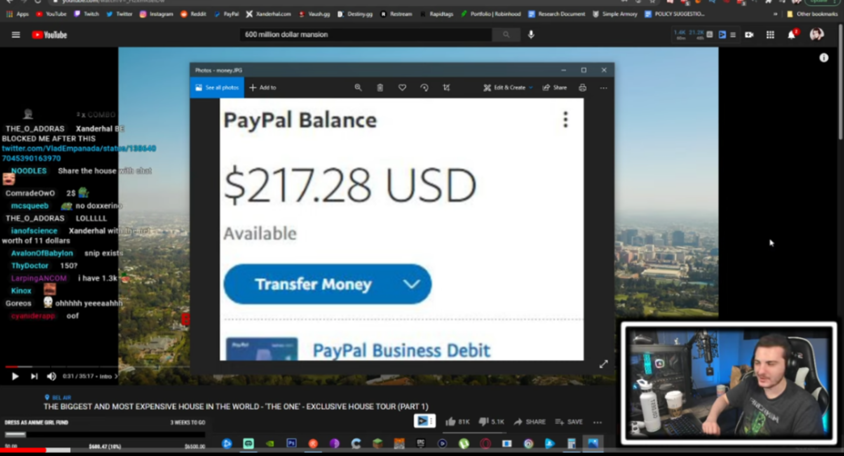The width and height of the screenshot is (844, 456).
Task: Click the blue extension play icon in header
Action: point(722,35)
